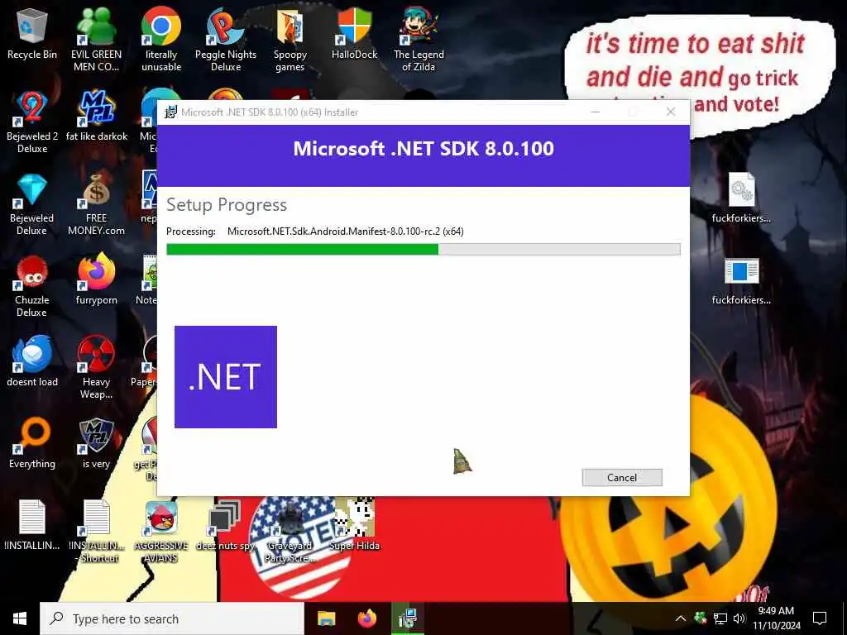The height and width of the screenshot is (635, 847).
Task: Select The Legend of Zilda icon
Action: pos(419,40)
